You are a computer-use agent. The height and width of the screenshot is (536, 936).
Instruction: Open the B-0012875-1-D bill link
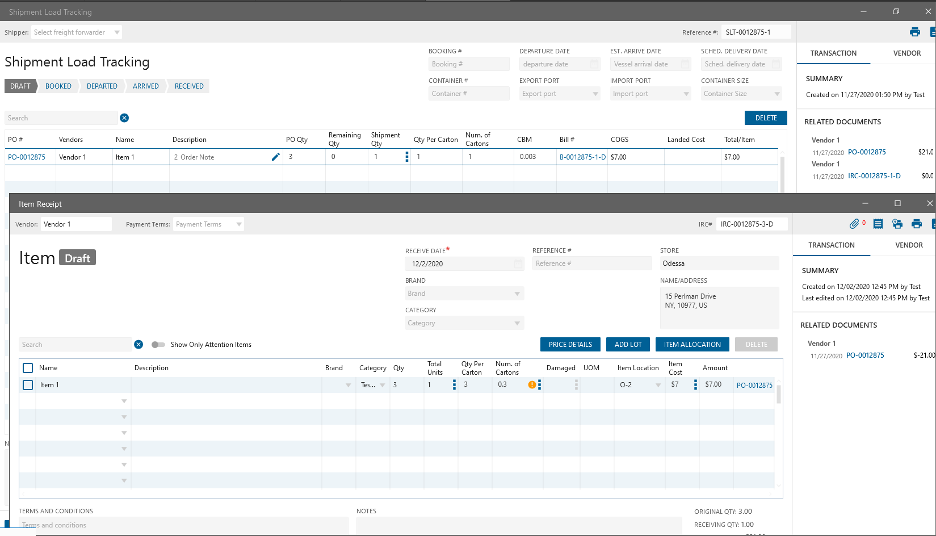pyautogui.click(x=582, y=157)
